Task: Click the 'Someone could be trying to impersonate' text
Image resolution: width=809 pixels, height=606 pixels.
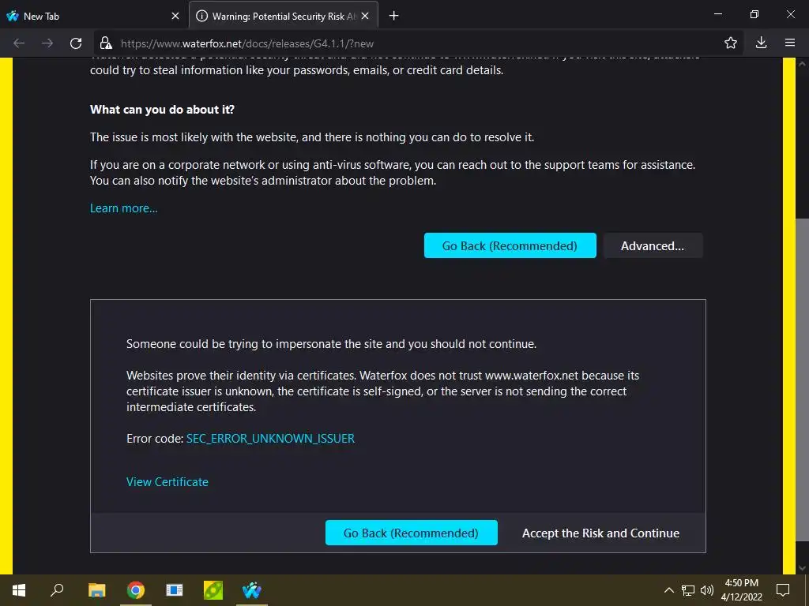Action: click(331, 344)
